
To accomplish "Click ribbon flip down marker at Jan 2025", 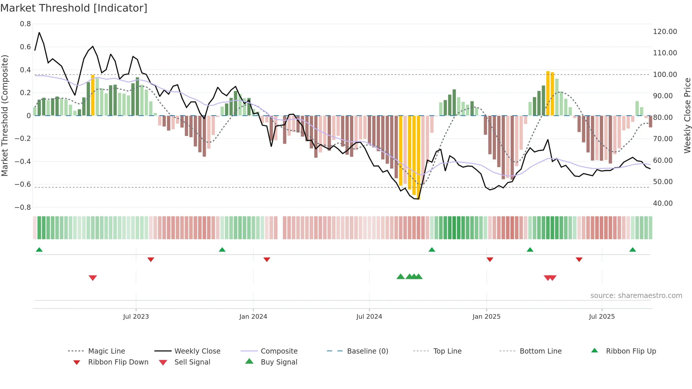I will point(490,260).
